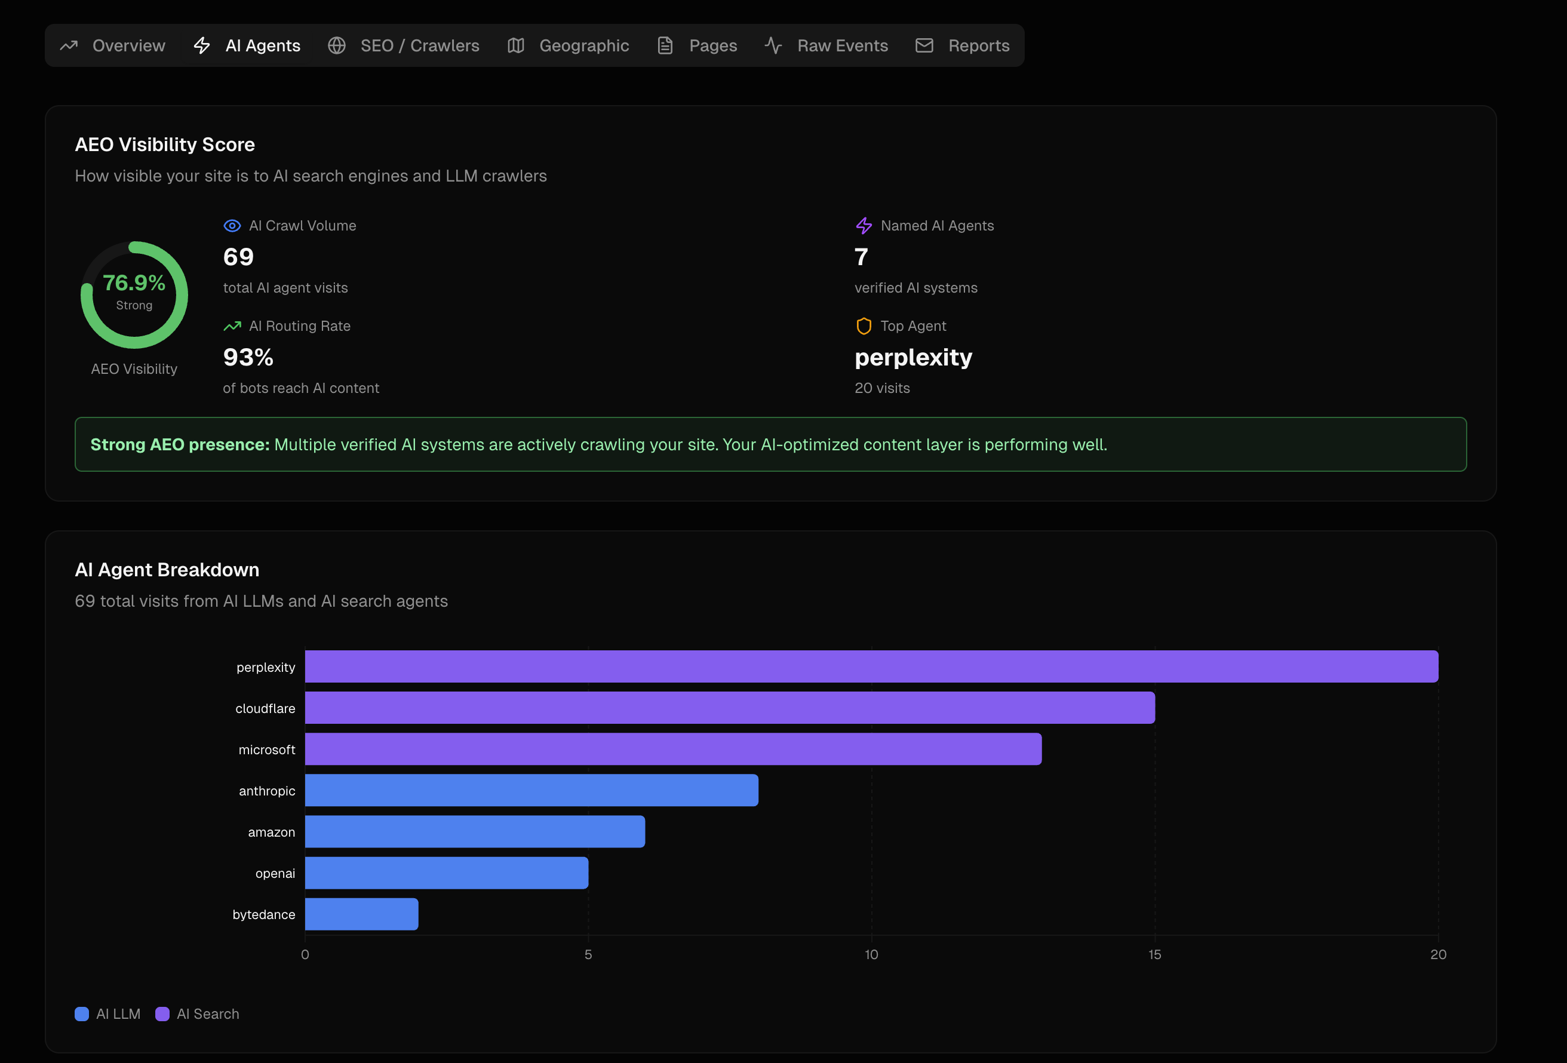Click the shield icon next to Top Agent
The height and width of the screenshot is (1063, 1567).
(862, 326)
